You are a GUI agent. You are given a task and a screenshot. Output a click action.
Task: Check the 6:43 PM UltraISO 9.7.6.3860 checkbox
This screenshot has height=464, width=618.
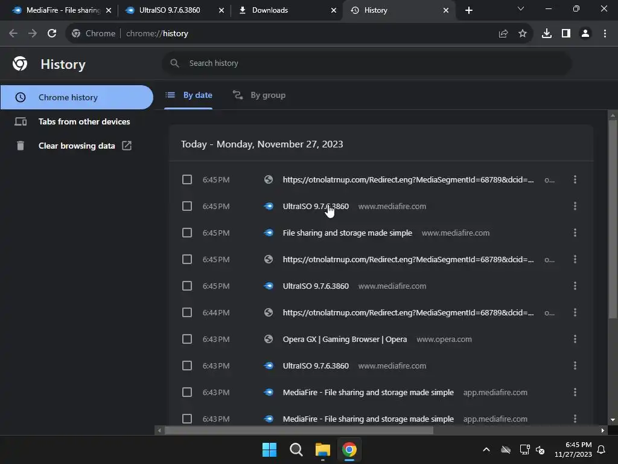click(187, 366)
